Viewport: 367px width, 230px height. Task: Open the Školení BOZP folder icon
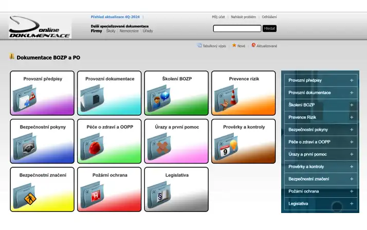(159, 99)
